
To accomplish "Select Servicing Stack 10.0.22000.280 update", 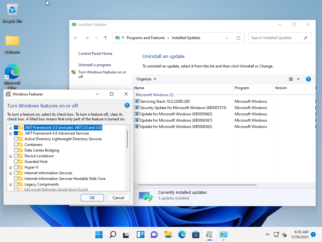I will click(x=165, y=101).
